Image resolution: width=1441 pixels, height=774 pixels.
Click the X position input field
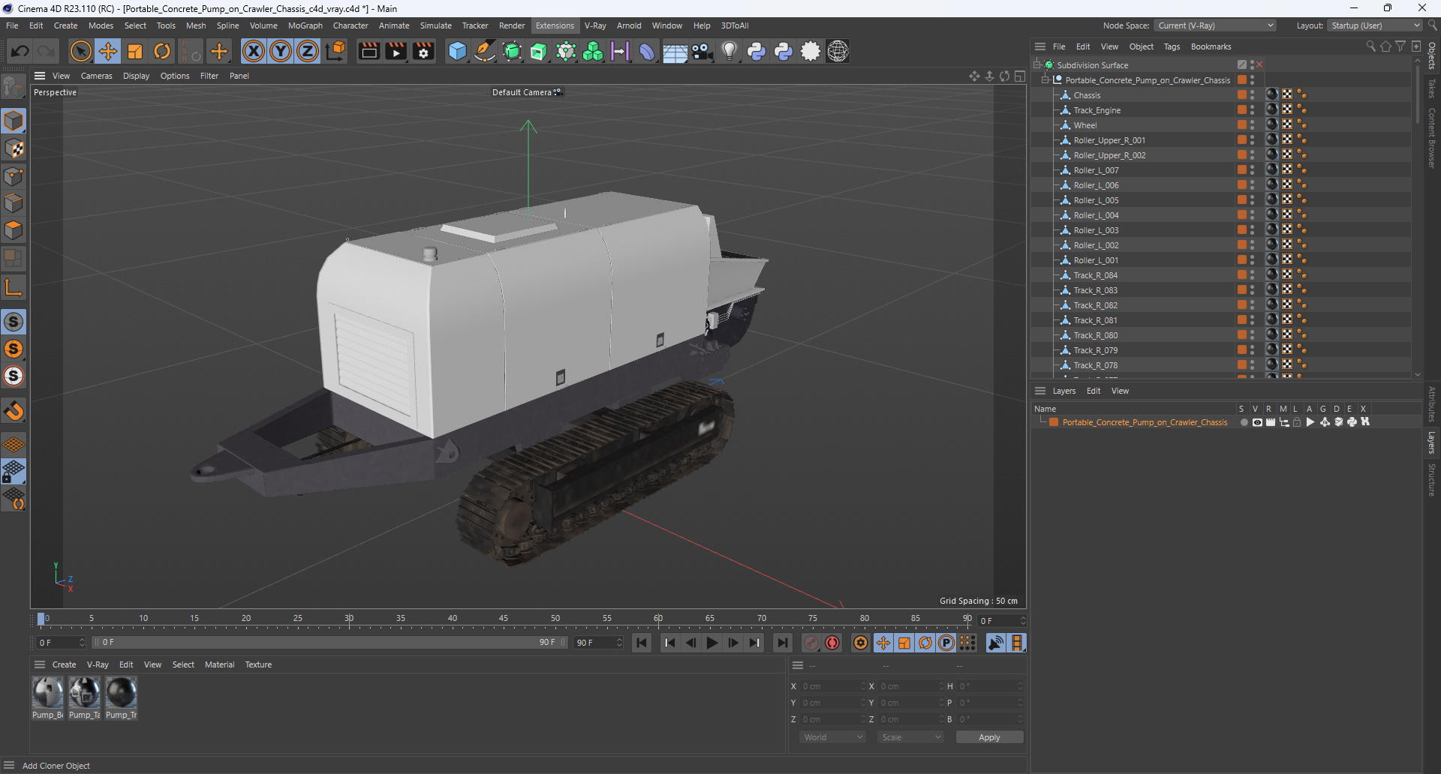[x=832, y=686]
